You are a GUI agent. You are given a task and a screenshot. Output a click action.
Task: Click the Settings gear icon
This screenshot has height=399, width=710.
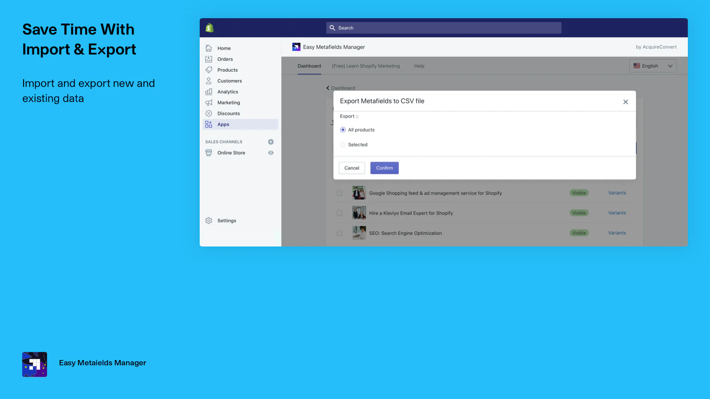click(x=209, y=221)
